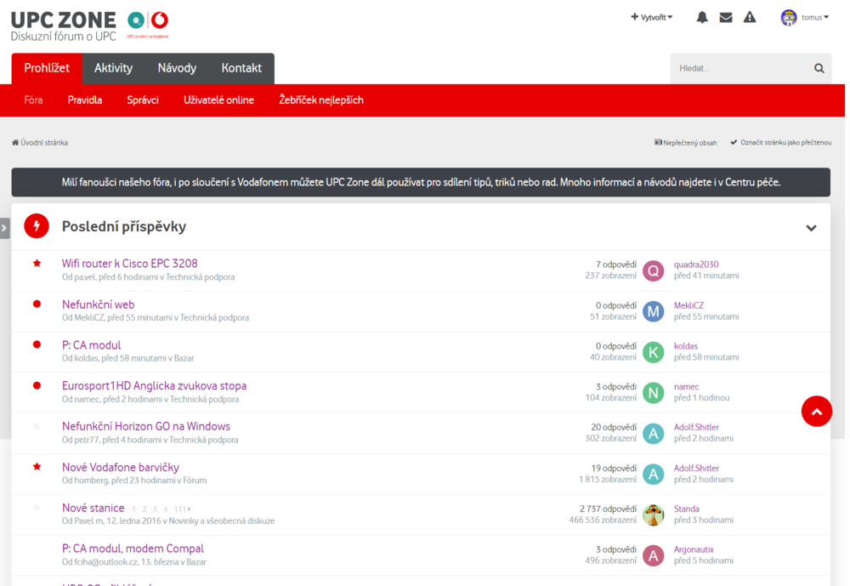Click the dark announcement banner about Vodafone
850x586 pixels.
421,182
